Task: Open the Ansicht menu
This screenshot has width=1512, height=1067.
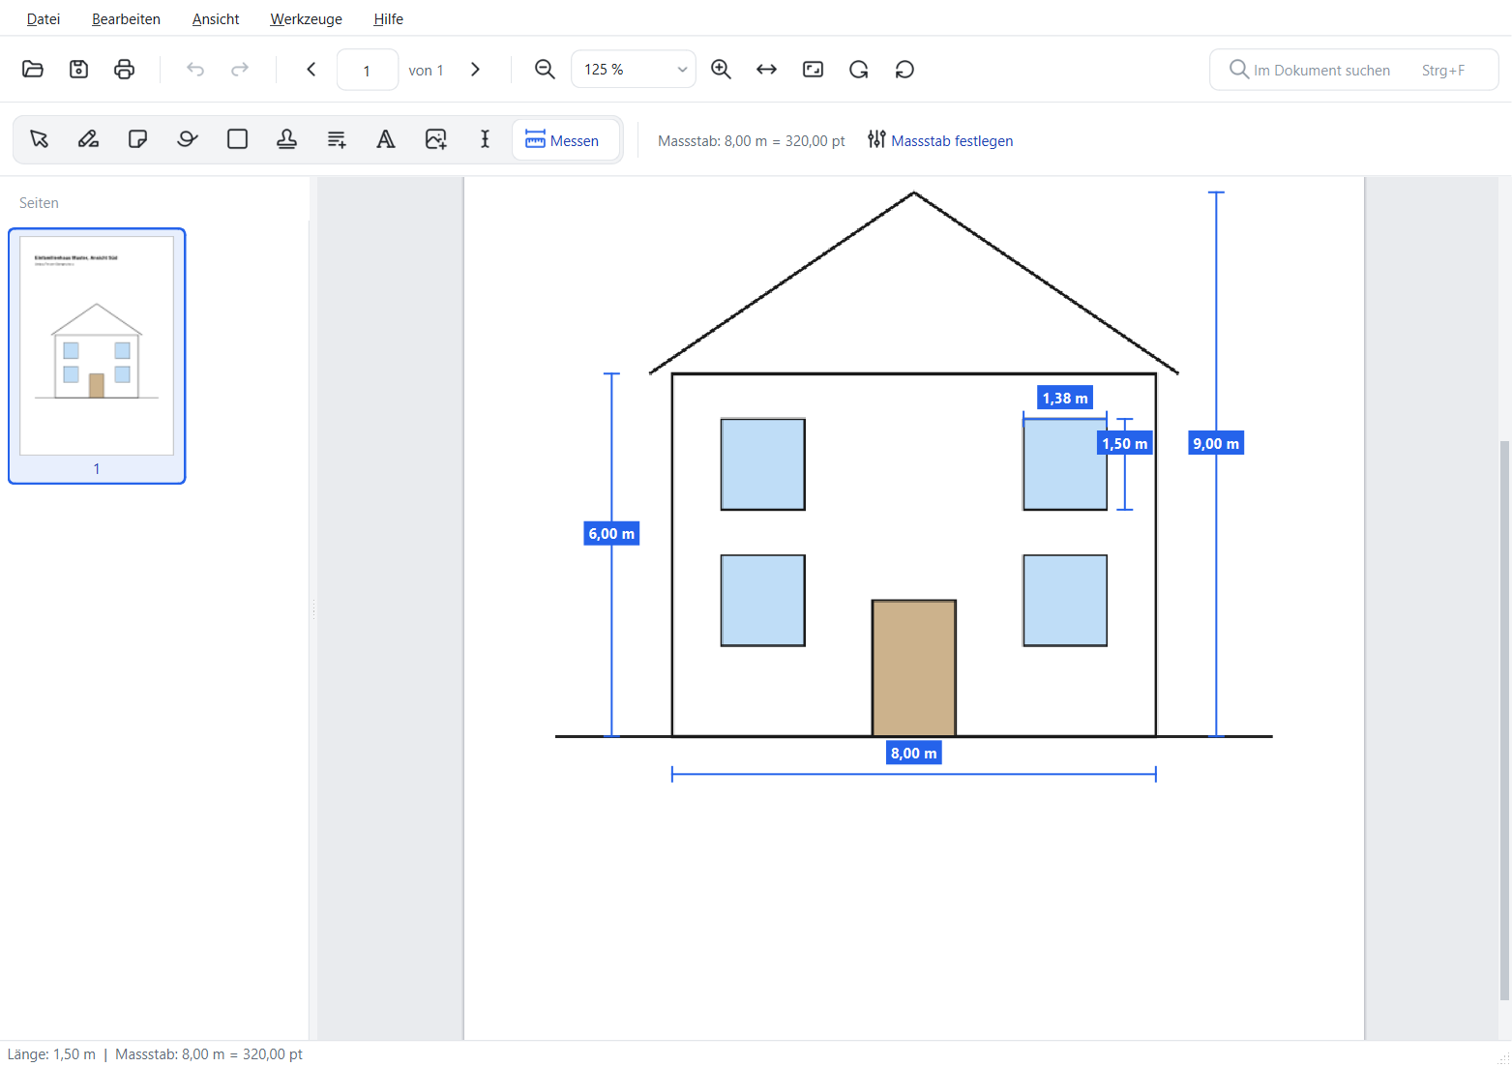Action: [x=216, y=19]
